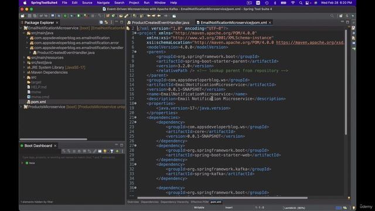
Task: Open the Project menu
Action: click(x=134, y=3)
